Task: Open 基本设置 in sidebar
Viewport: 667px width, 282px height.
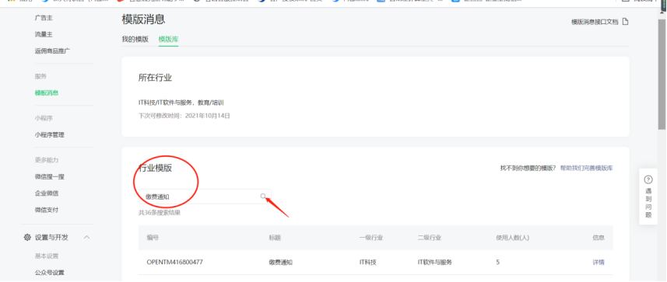Action: pyautogui.click(x=47, y=256)
